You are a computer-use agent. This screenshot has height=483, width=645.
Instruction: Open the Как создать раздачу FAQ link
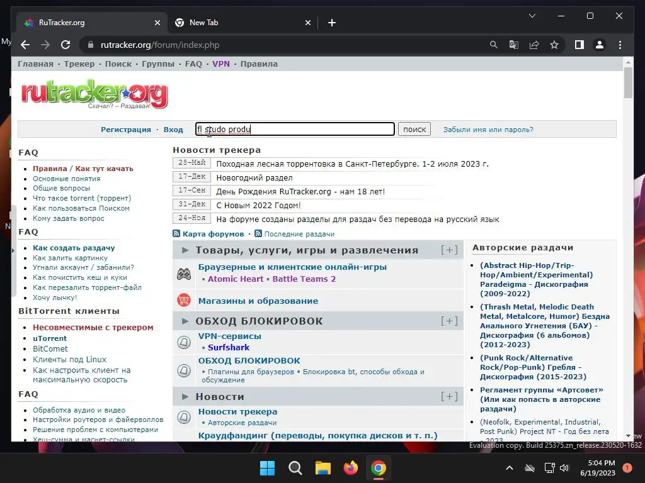pyautogui.click(x=74, y=248)
